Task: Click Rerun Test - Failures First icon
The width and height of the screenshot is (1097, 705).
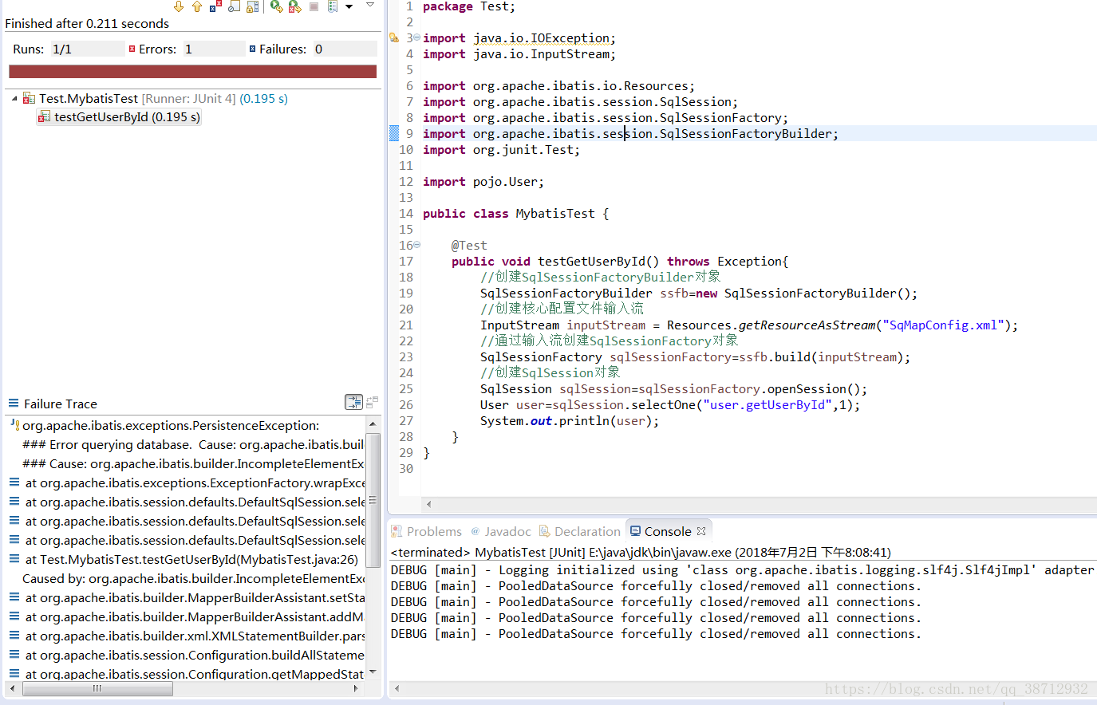Action: pyautogui.click(x=295, y=6)
